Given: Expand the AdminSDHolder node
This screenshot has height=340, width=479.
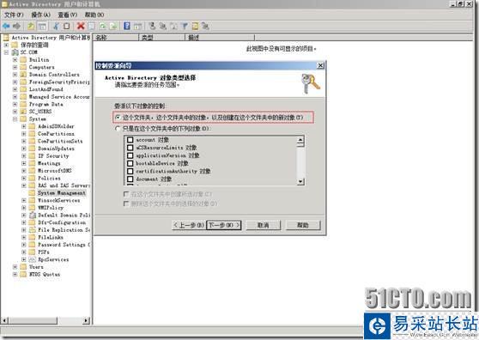Looking at the screenshot, I should 23,126.
